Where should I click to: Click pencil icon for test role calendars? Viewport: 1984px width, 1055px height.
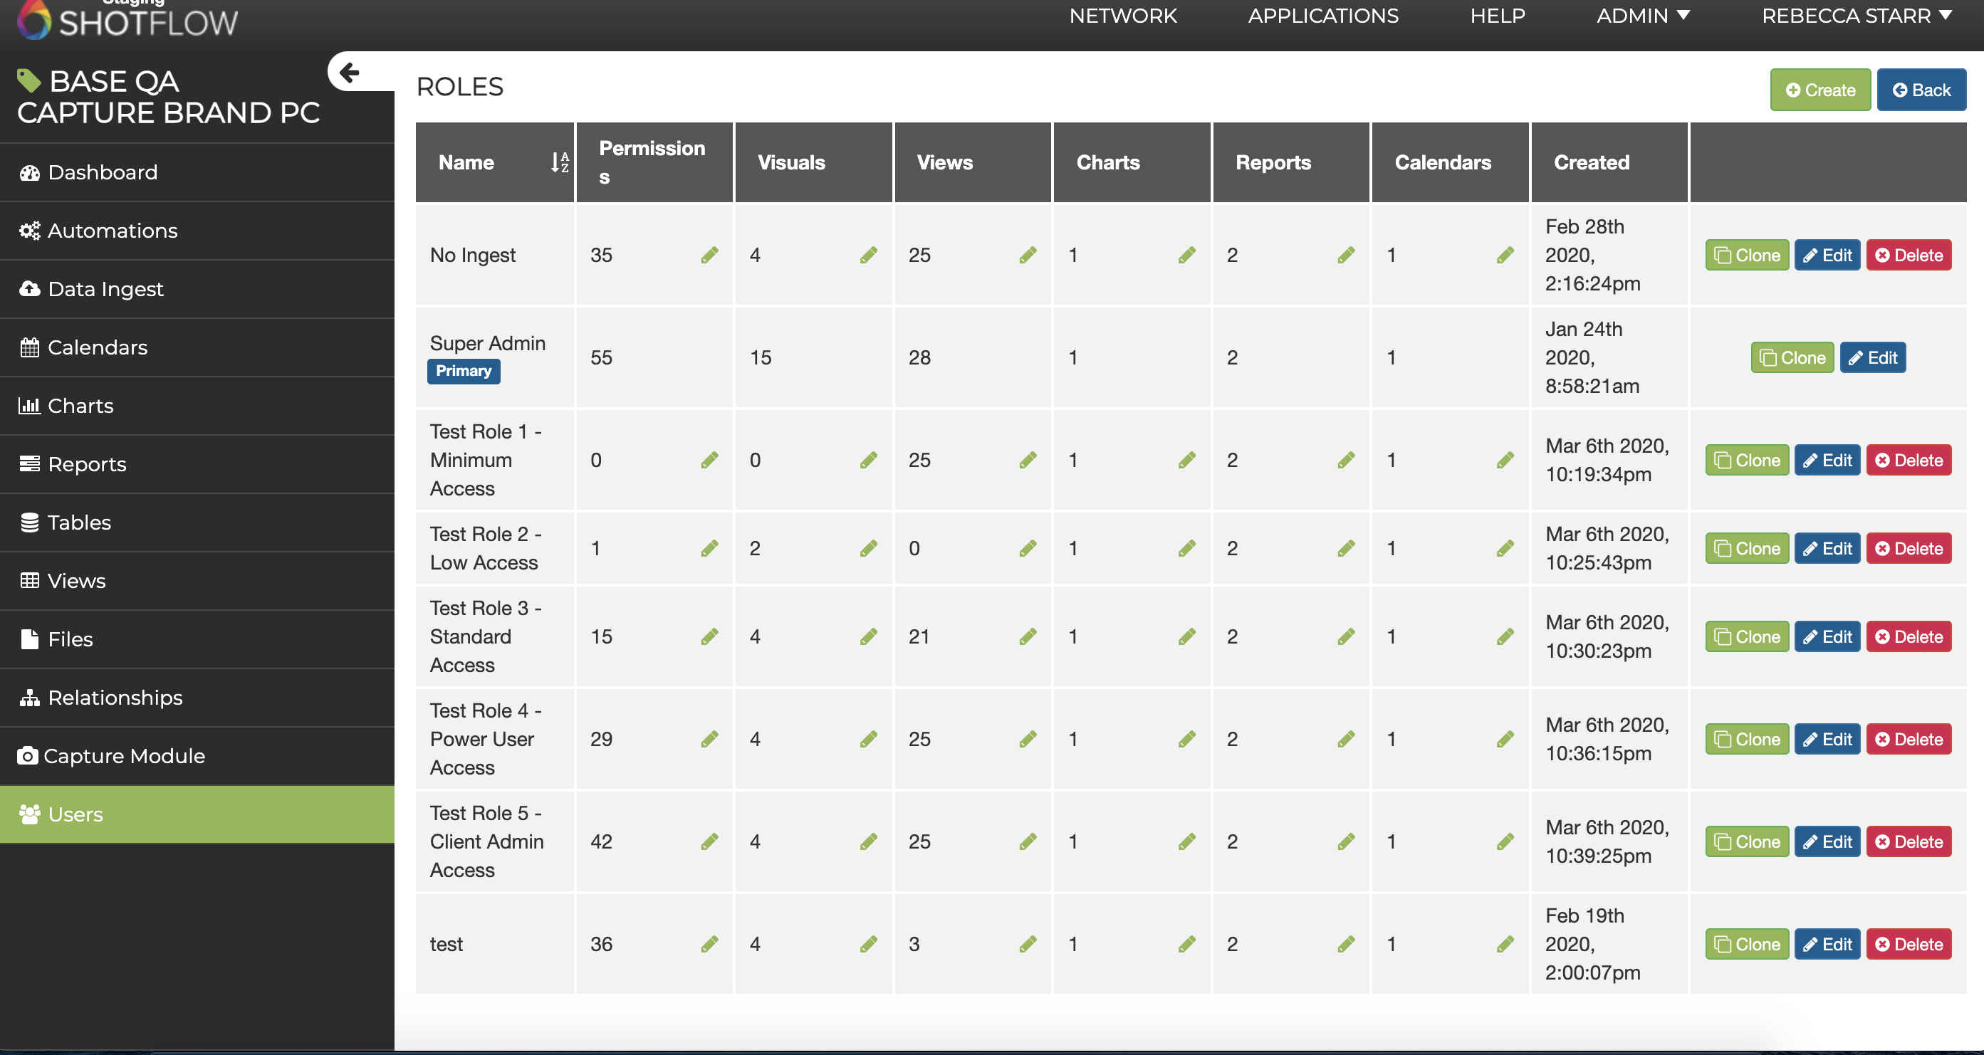[1505, 944]
